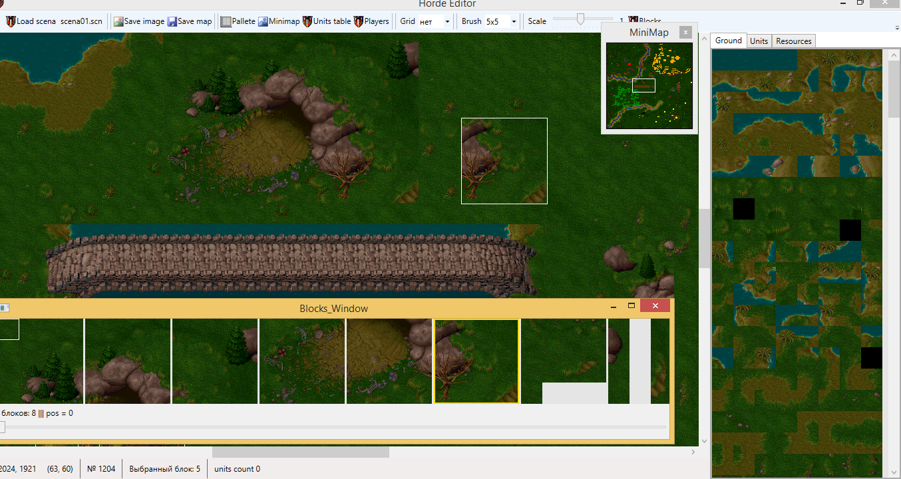
Task: Switch to the Resources tab
Action: [x=793, y=41]
